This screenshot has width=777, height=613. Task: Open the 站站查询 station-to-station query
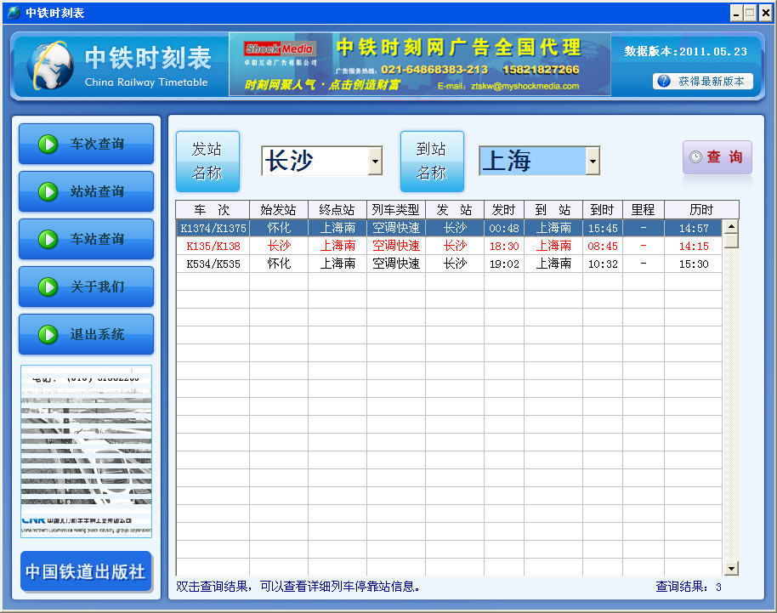(x=86, y=191)
